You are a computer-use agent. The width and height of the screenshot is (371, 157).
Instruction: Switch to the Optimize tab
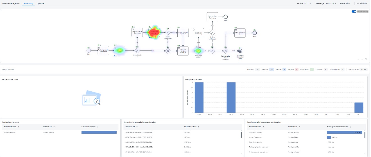coord(40,3)
